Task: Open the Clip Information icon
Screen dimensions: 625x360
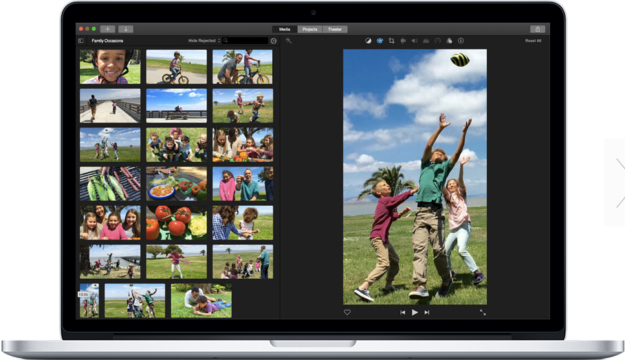Action: [461, 41]
